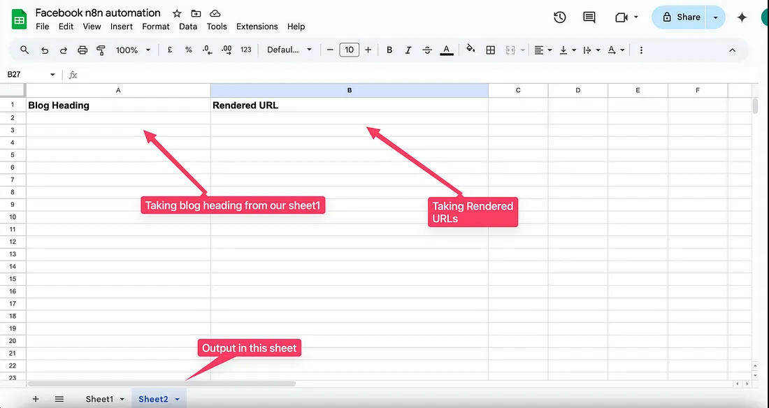Image resolution: width=769 pixels, height=408 pixels.
Task: Open the Sheet2 tab dropdown arrow
Action: tap(177, 399)
